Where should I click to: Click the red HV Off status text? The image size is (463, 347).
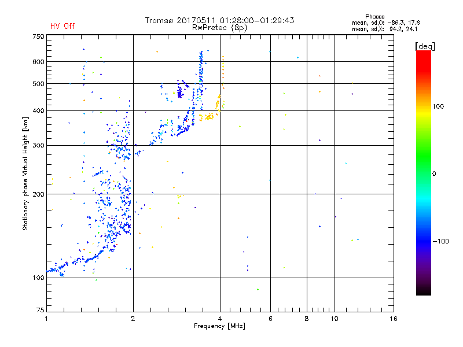tap(63, 26)
